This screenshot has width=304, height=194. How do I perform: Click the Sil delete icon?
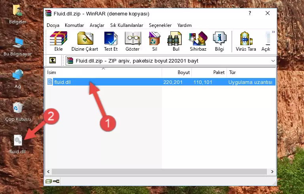(155, 38)
